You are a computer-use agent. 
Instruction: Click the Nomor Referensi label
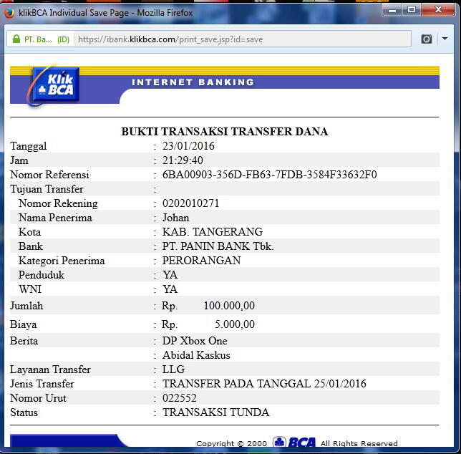(49, 175)
